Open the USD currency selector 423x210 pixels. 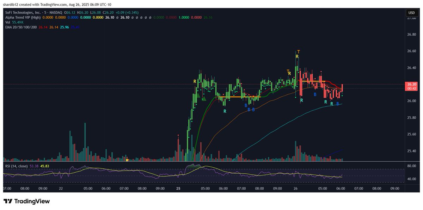[x=411, y=12]
